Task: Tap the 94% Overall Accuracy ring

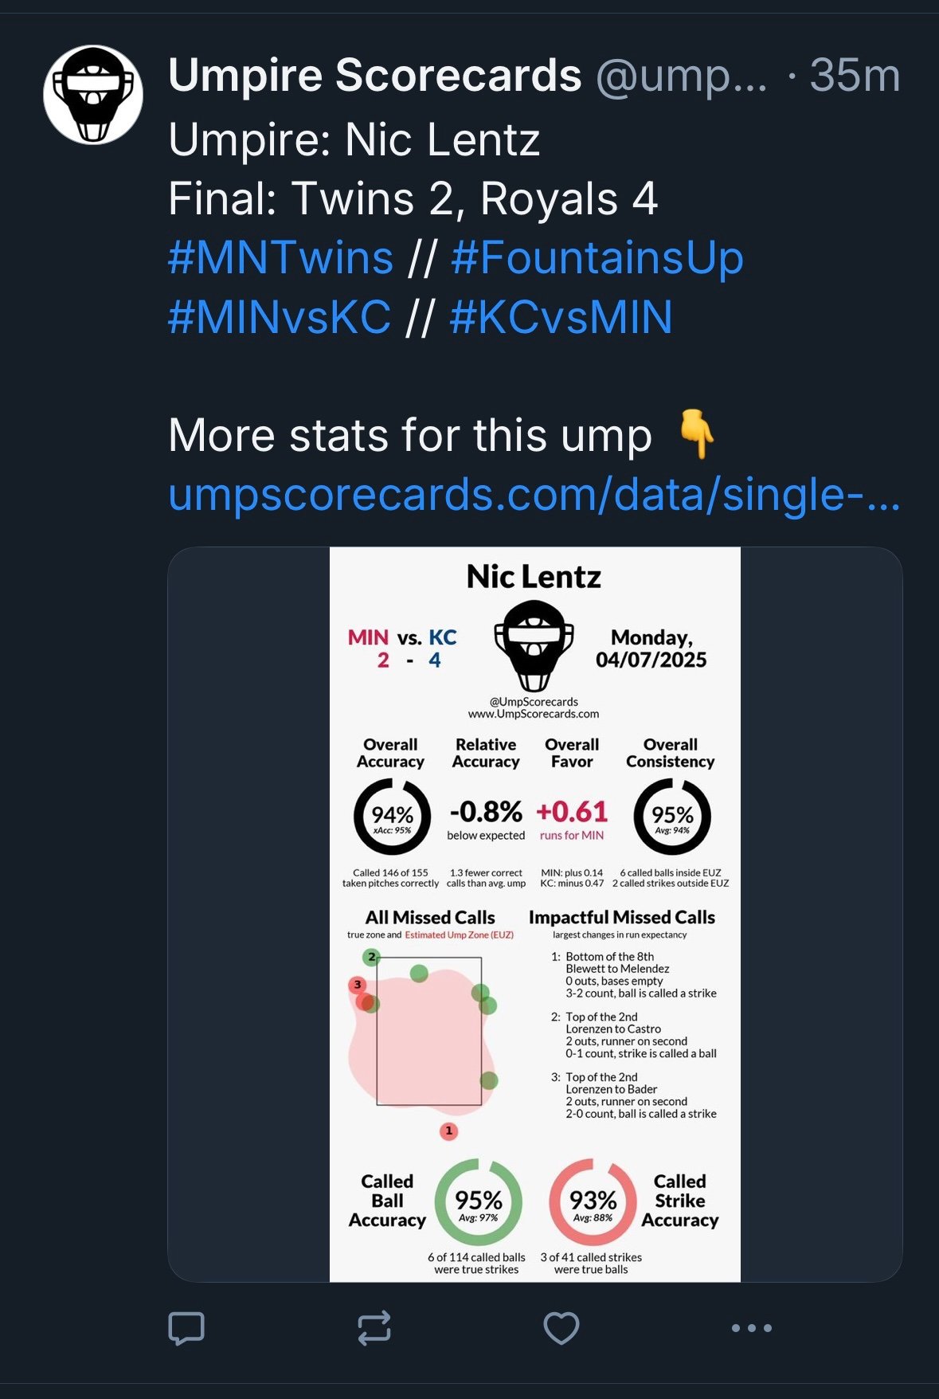Action: click(392, 817)
